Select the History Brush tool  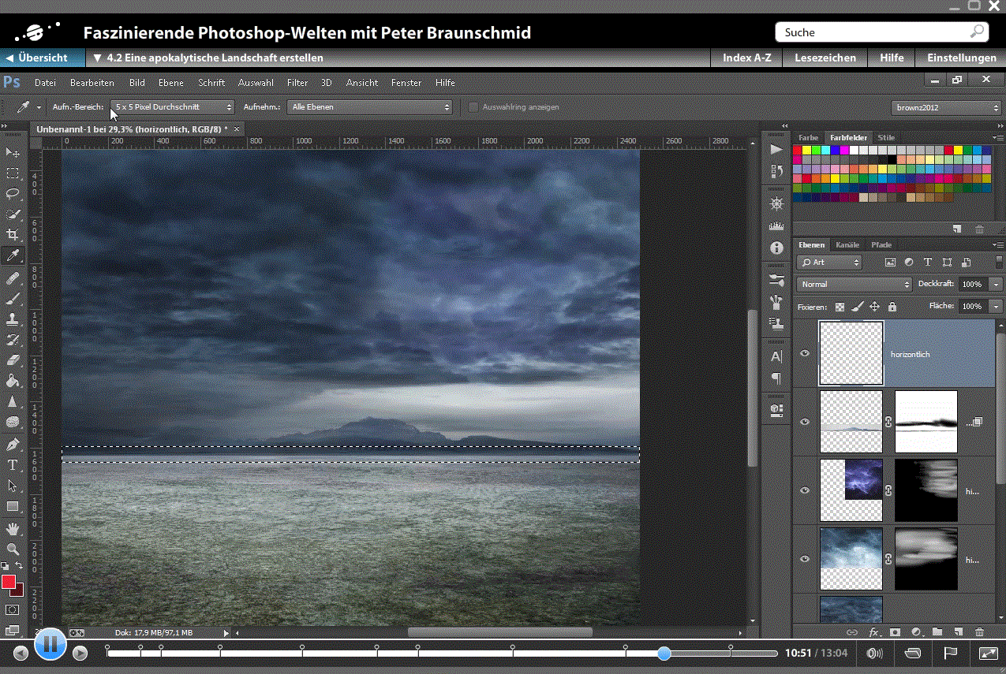13,340
